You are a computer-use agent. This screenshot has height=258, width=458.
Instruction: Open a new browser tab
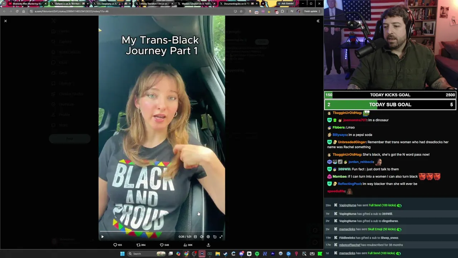pos(263,4)
